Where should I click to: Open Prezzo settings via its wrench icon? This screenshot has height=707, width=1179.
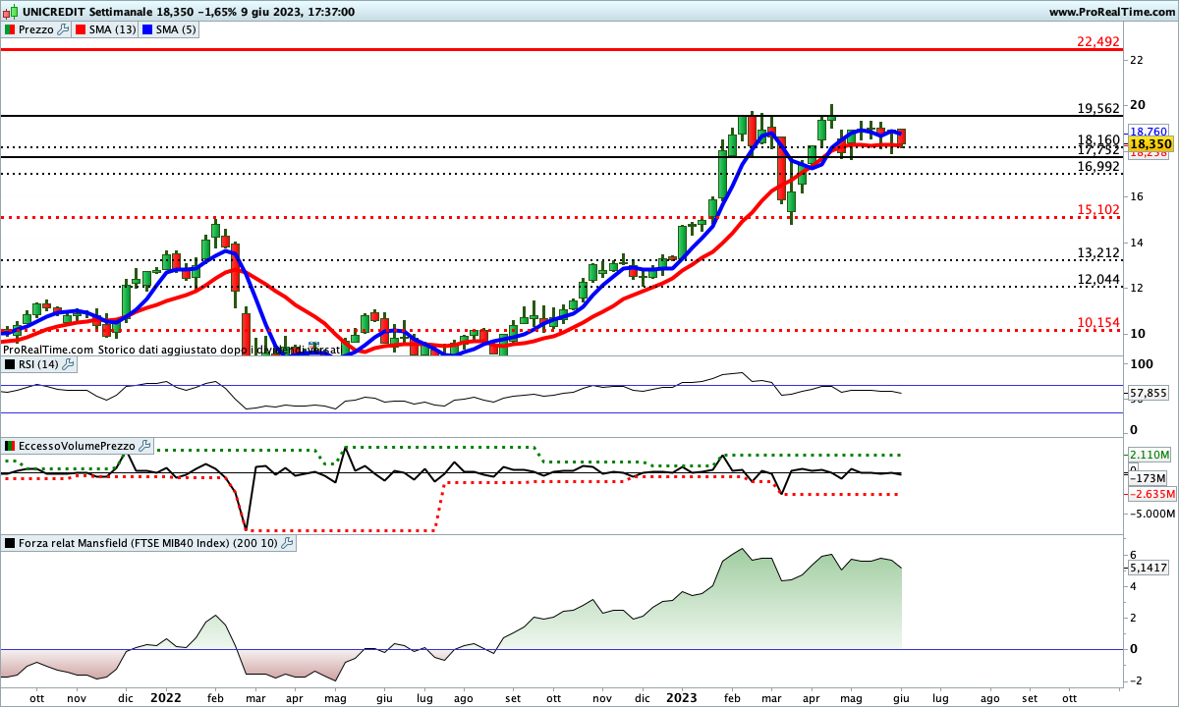[64, 29]
